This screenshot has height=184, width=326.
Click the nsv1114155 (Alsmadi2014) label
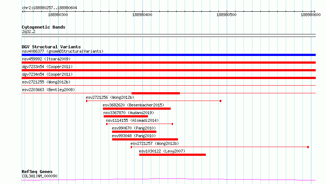pyautogui.click(x=132, y=120)
